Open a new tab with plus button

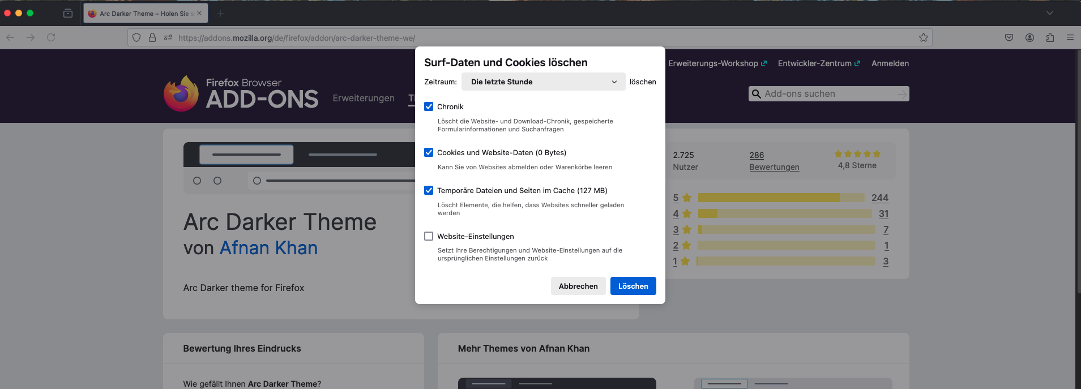(x=221, y=13)
